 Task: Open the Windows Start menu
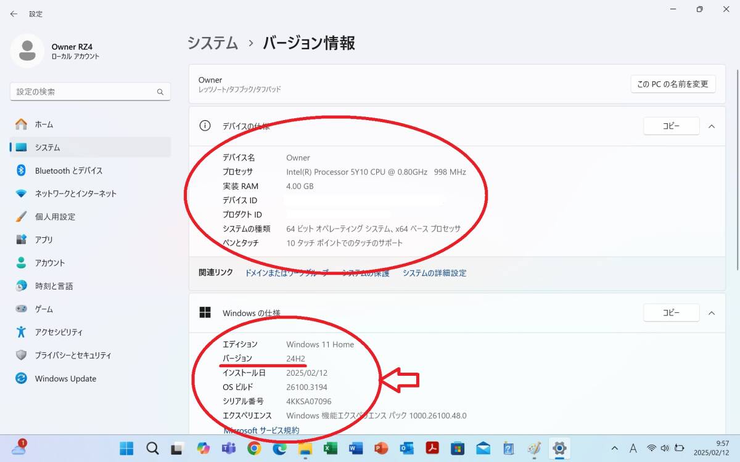(x=126, y=448)
